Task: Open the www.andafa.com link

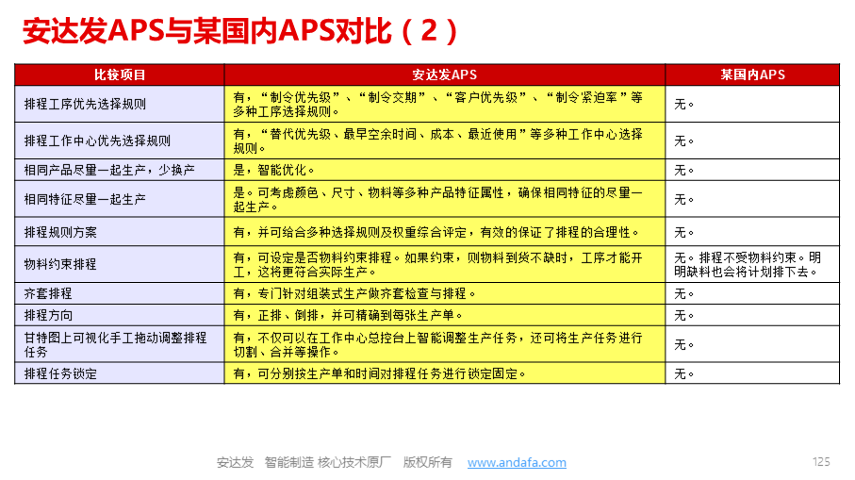Action: 517,462
